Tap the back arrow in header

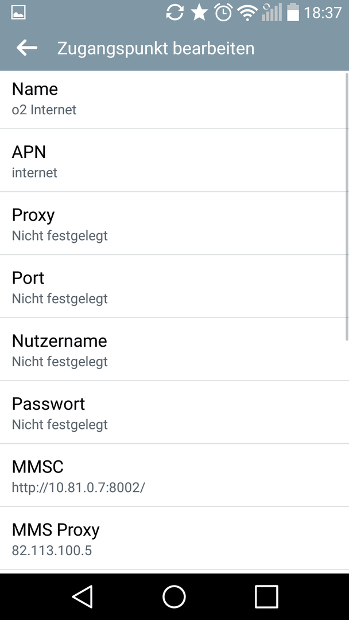[x=27, y=48]
